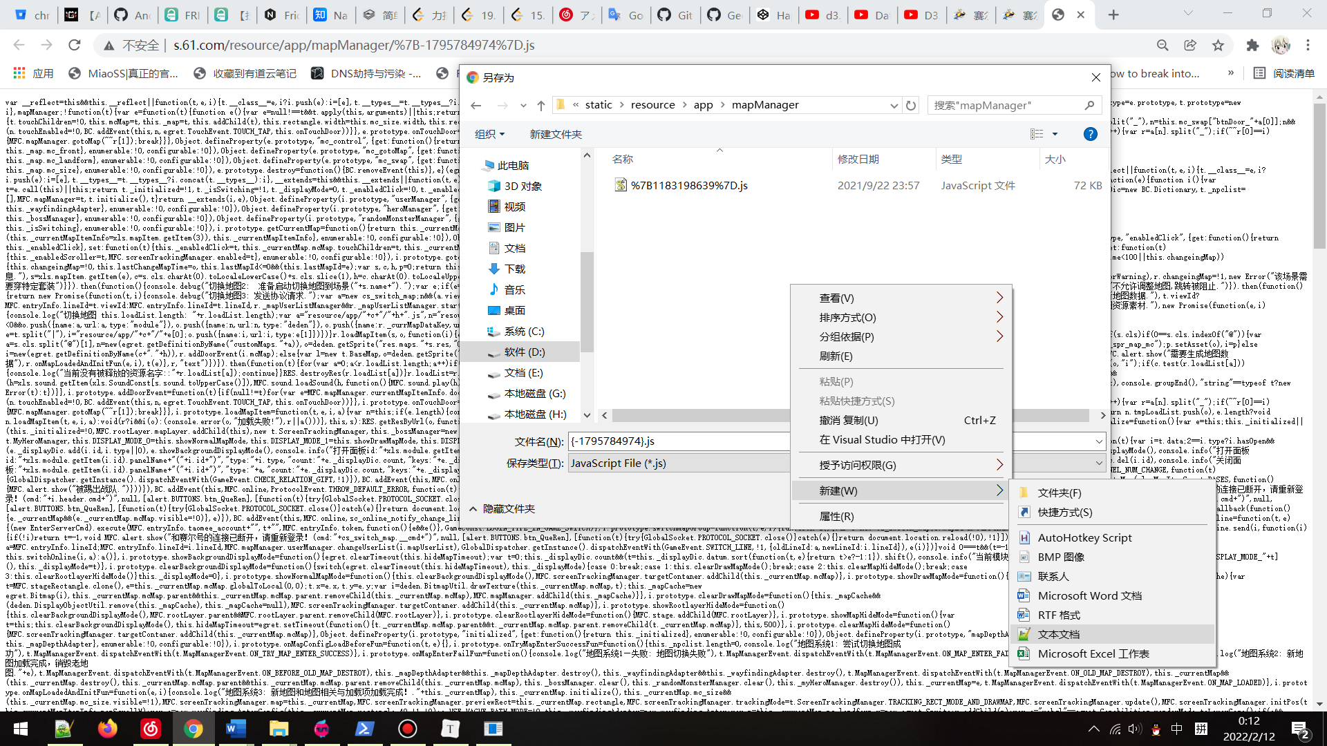Sort by 类型 column header

(952, 159)
